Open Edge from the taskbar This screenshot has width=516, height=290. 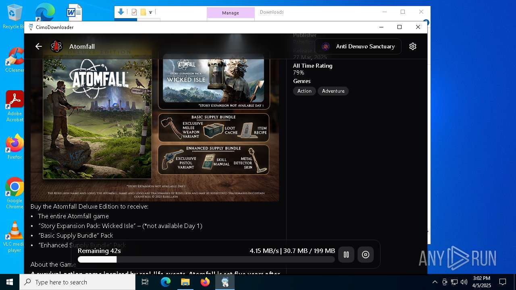click(x=166, y=282)
